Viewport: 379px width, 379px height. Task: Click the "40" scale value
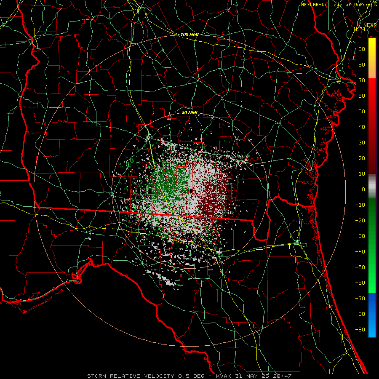point(362,127)
